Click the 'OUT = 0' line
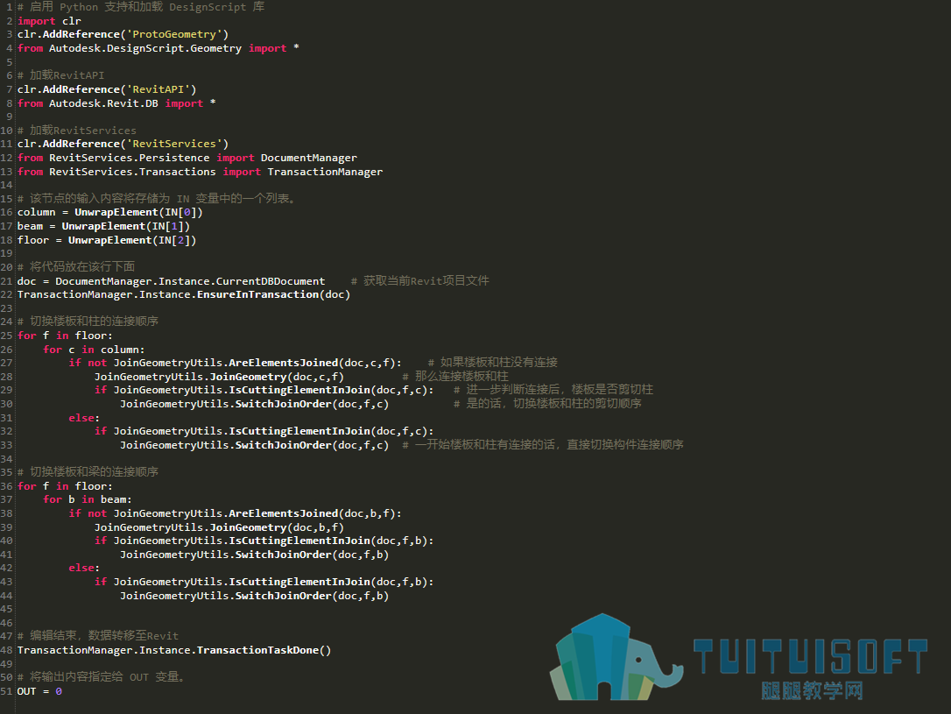The image size is (951, 714). tap(39, 691)
